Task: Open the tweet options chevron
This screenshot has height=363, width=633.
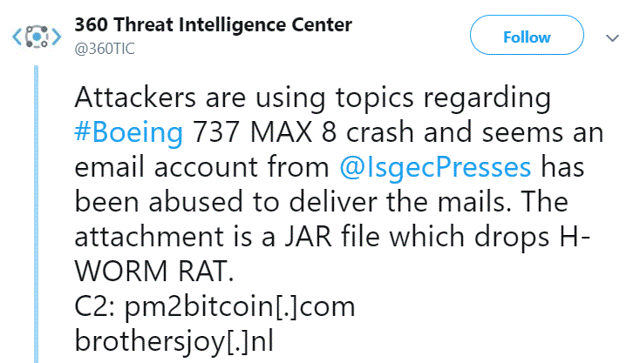Action: 611,37
